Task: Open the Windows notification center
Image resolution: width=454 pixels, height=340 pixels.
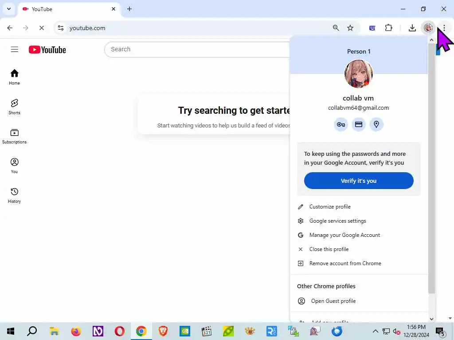Action: (440, 331)
